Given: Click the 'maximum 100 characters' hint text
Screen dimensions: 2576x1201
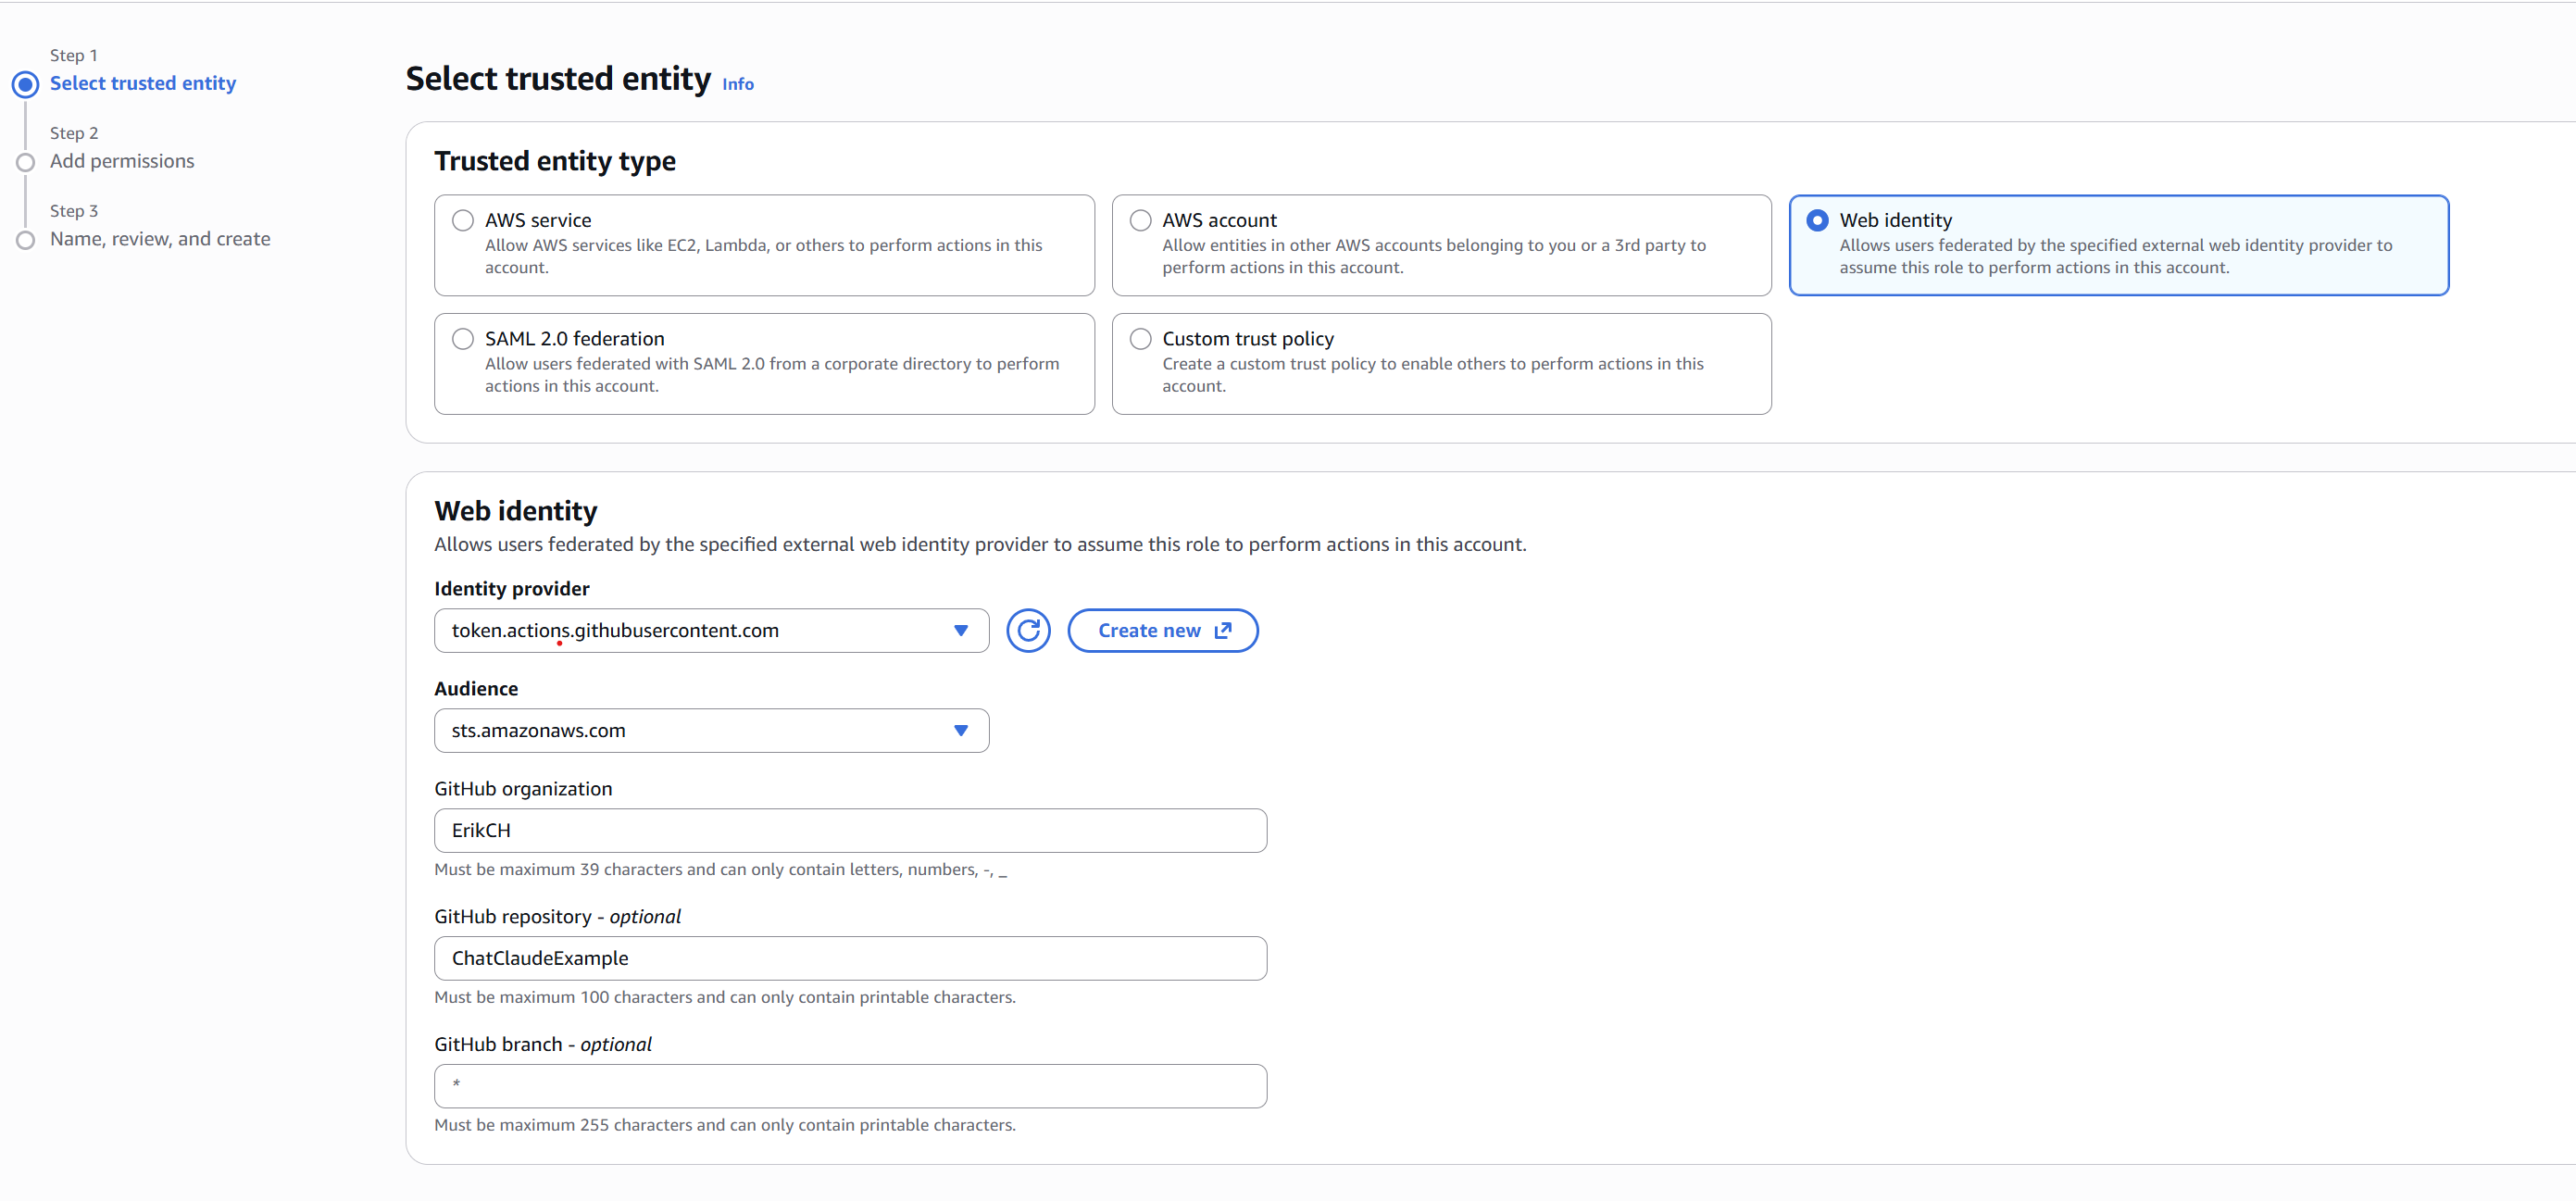Looking at the screenshot, I should [725, 998].
